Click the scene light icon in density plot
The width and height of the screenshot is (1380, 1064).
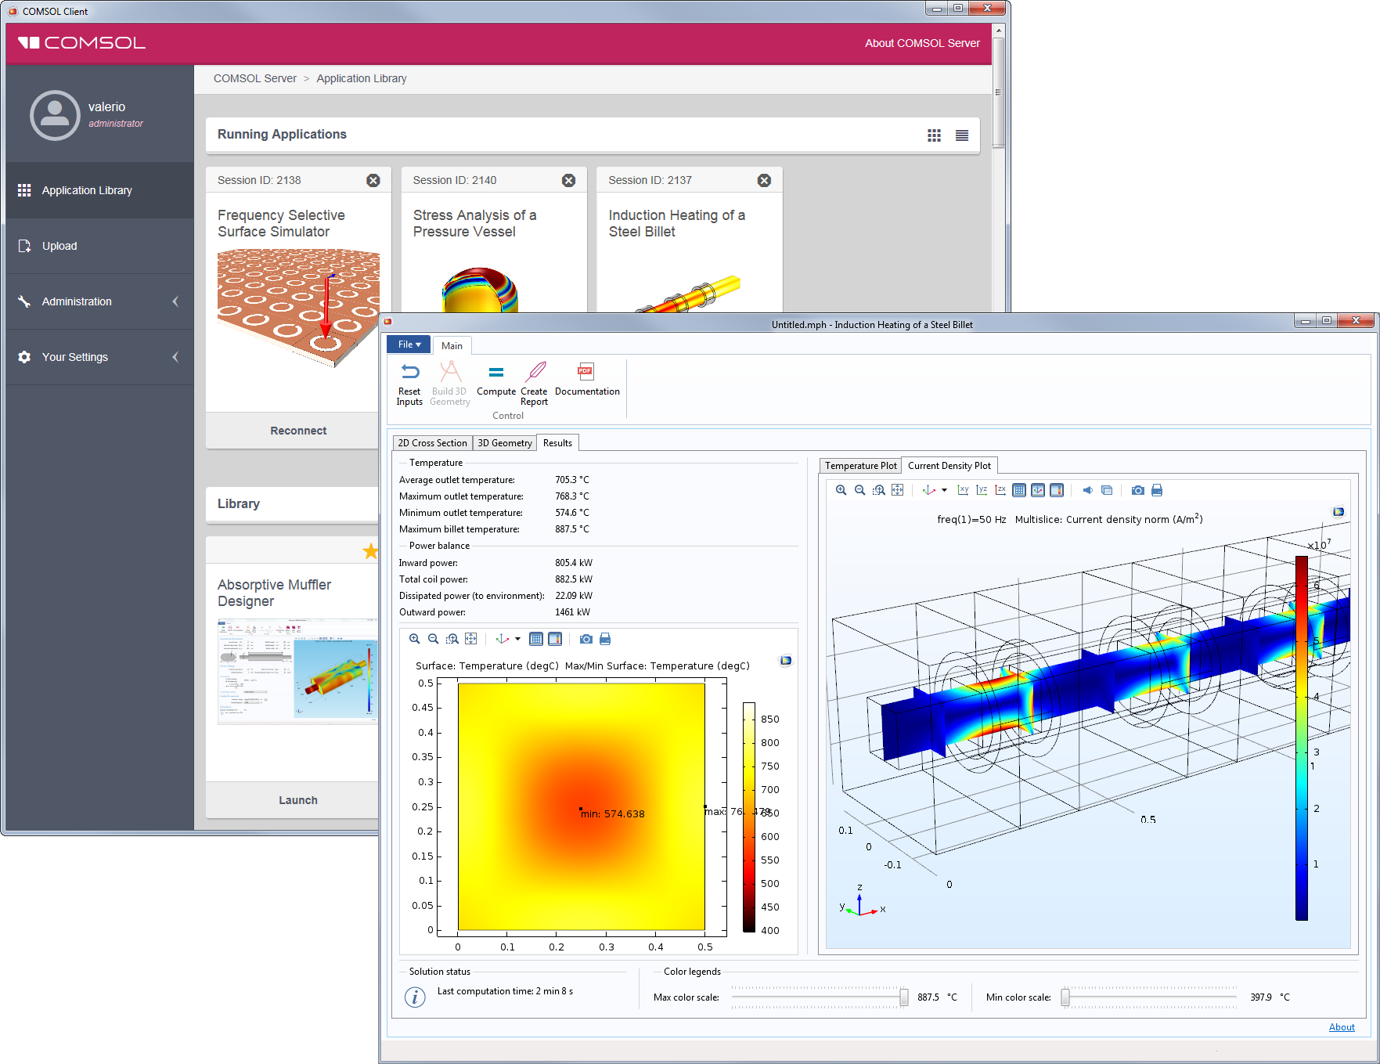pyautogui.click(x=1088, y=490)
